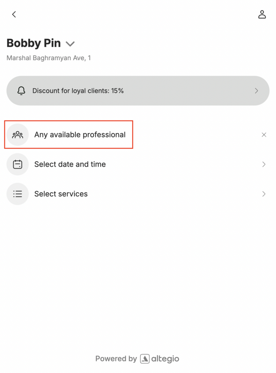
Task: Click the Bobby Pin business title
Action: 34,43
